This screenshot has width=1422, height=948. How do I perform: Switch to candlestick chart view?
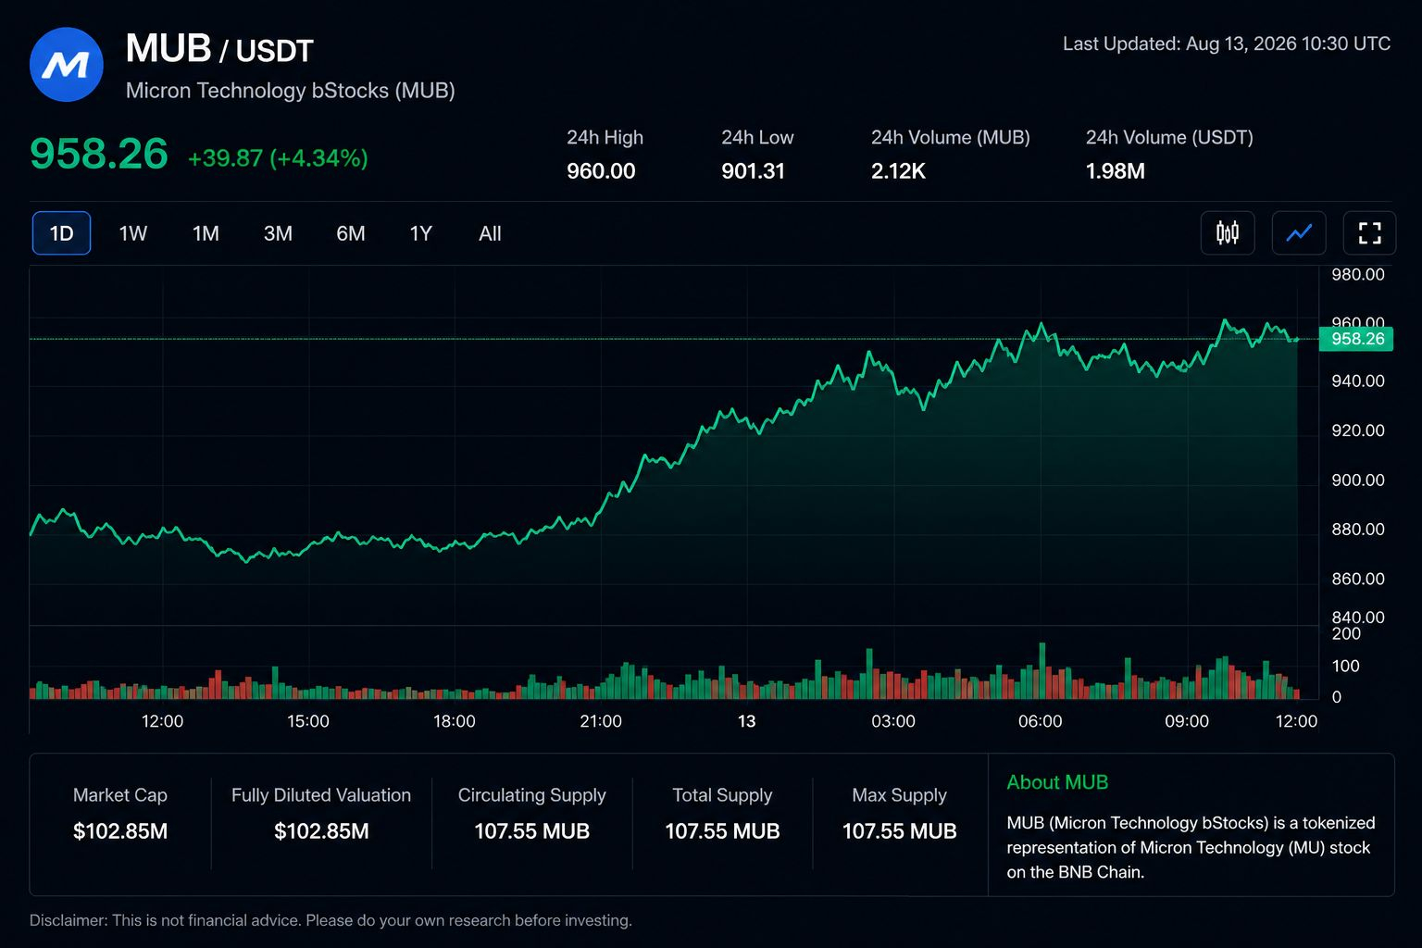1228,233
